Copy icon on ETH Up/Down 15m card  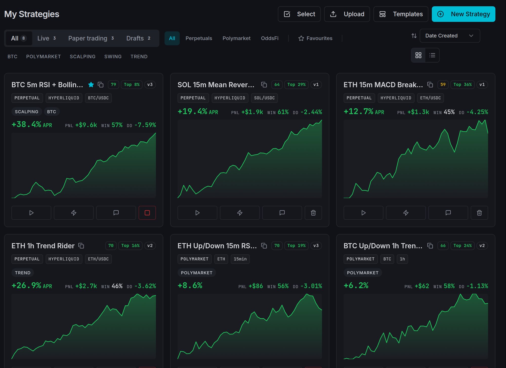pos(264,246)
